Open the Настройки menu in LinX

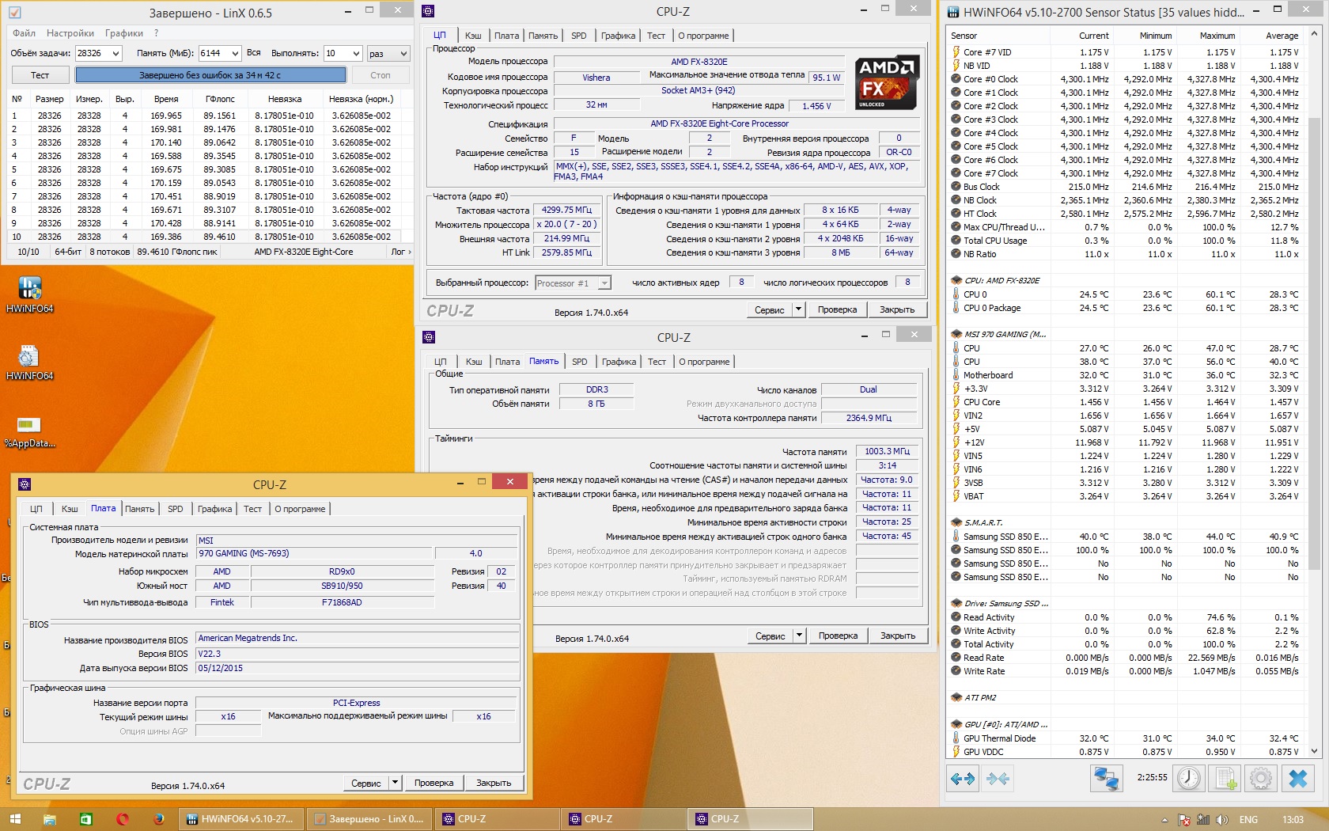click(x=70, y=33)
